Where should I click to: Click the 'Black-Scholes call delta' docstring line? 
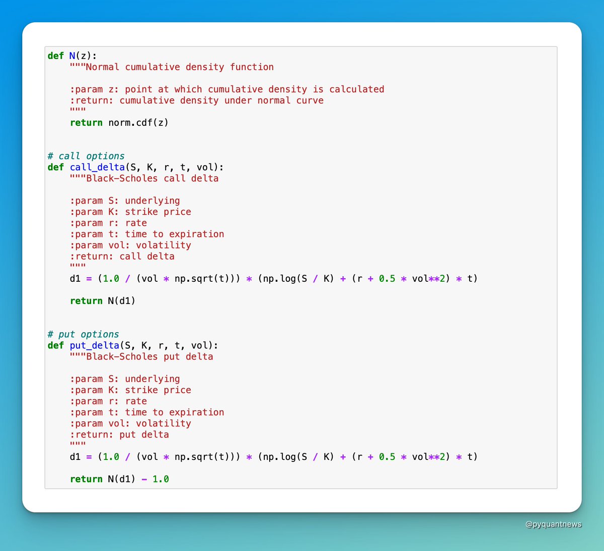[x=144, y=178]
